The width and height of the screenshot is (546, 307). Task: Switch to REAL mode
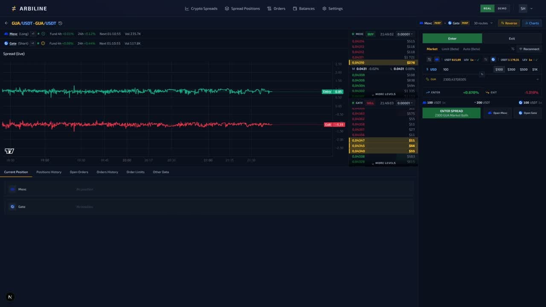point(487,9)
